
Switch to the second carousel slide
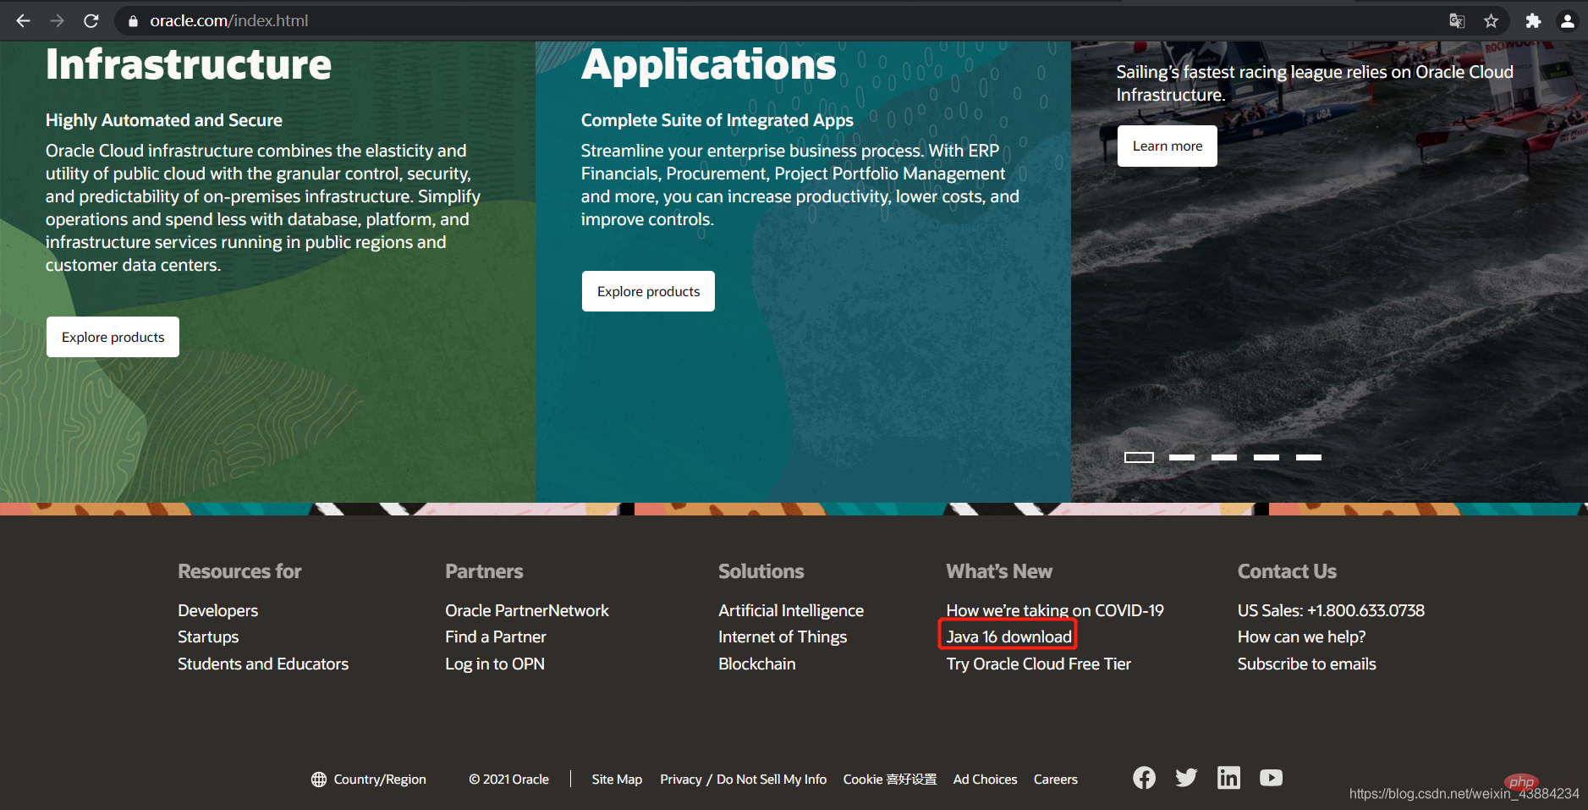(1182, 457)
